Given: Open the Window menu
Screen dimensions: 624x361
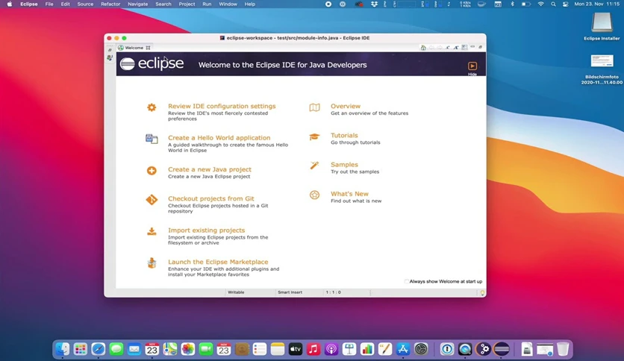Looking at the screenshot, I should (x=228, y=4).
